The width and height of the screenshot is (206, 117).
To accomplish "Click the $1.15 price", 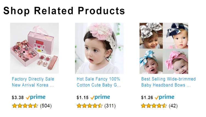I will point(82,98).
